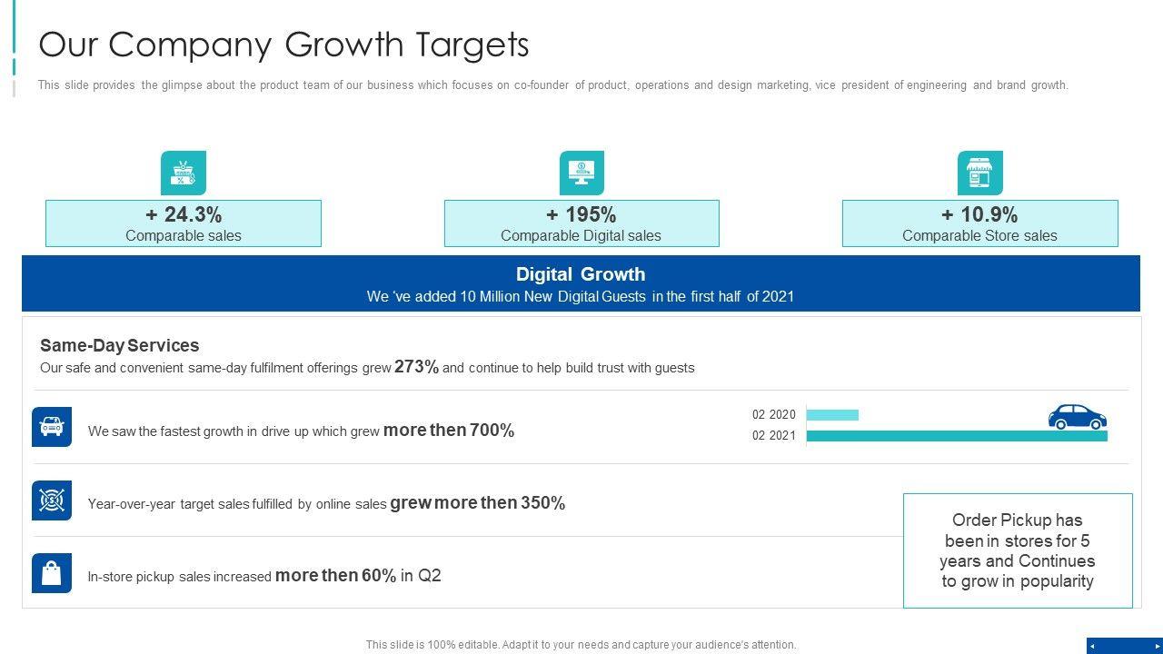Go to previous slide using left arrow

tap(1092, 646)
